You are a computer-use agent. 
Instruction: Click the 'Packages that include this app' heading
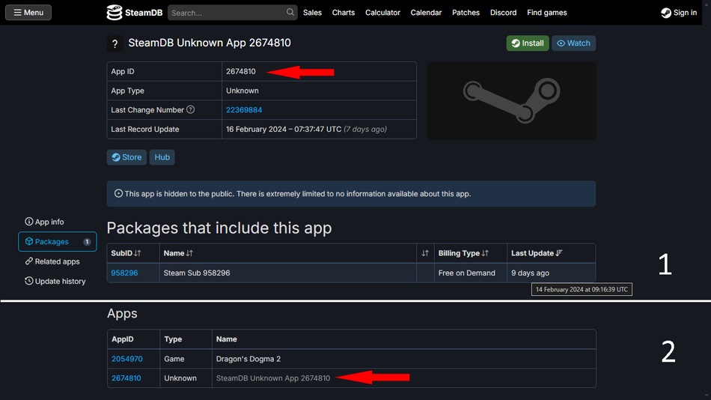coord(219,228)
